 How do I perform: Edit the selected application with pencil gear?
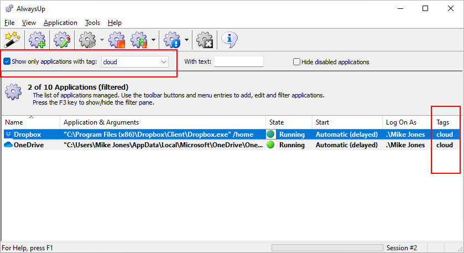(62, 40)
